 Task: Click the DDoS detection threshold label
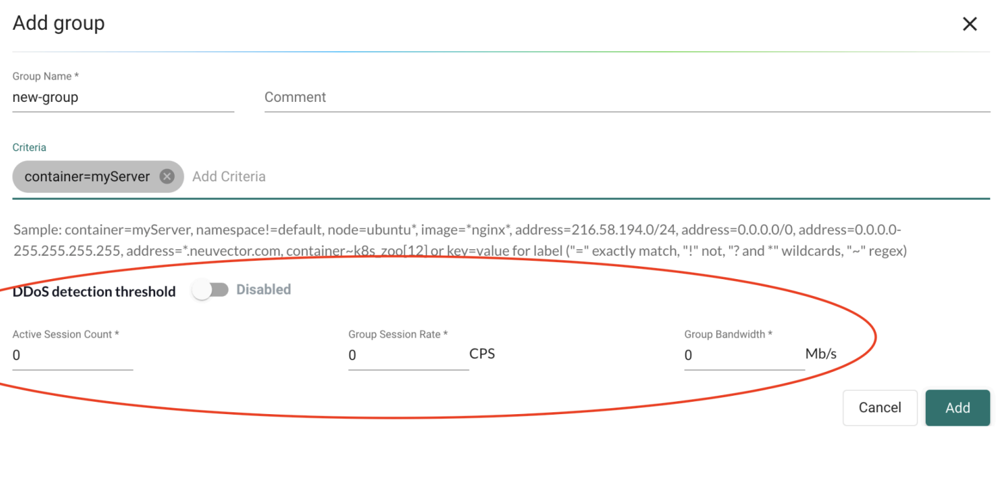click(x=94, y=291)
